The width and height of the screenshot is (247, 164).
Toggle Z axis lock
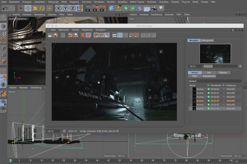(72, 8)
